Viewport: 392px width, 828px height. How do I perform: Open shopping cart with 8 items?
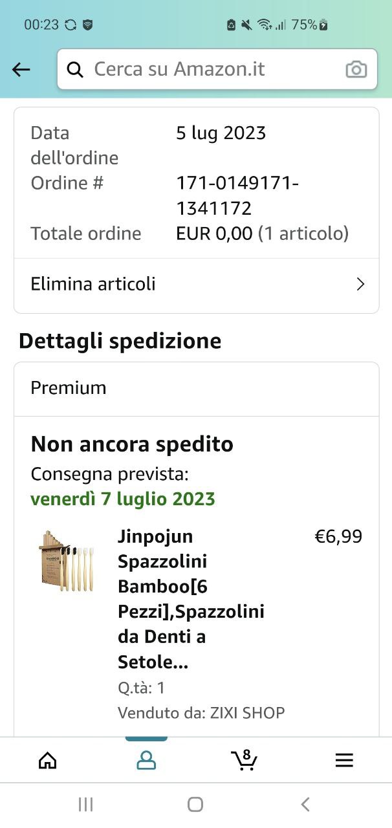click(x=244, y=759)
